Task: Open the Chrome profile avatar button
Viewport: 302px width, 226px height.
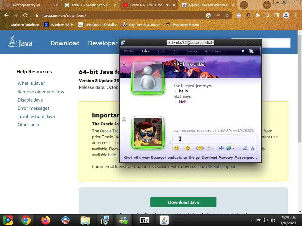Action: coord(286,15)
